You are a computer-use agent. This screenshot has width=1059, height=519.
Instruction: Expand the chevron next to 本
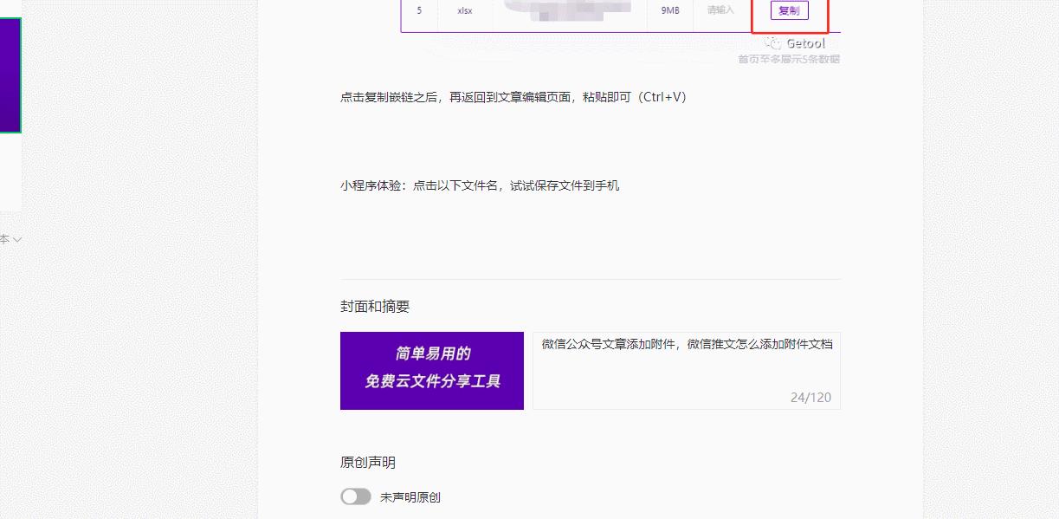point(17,240)
